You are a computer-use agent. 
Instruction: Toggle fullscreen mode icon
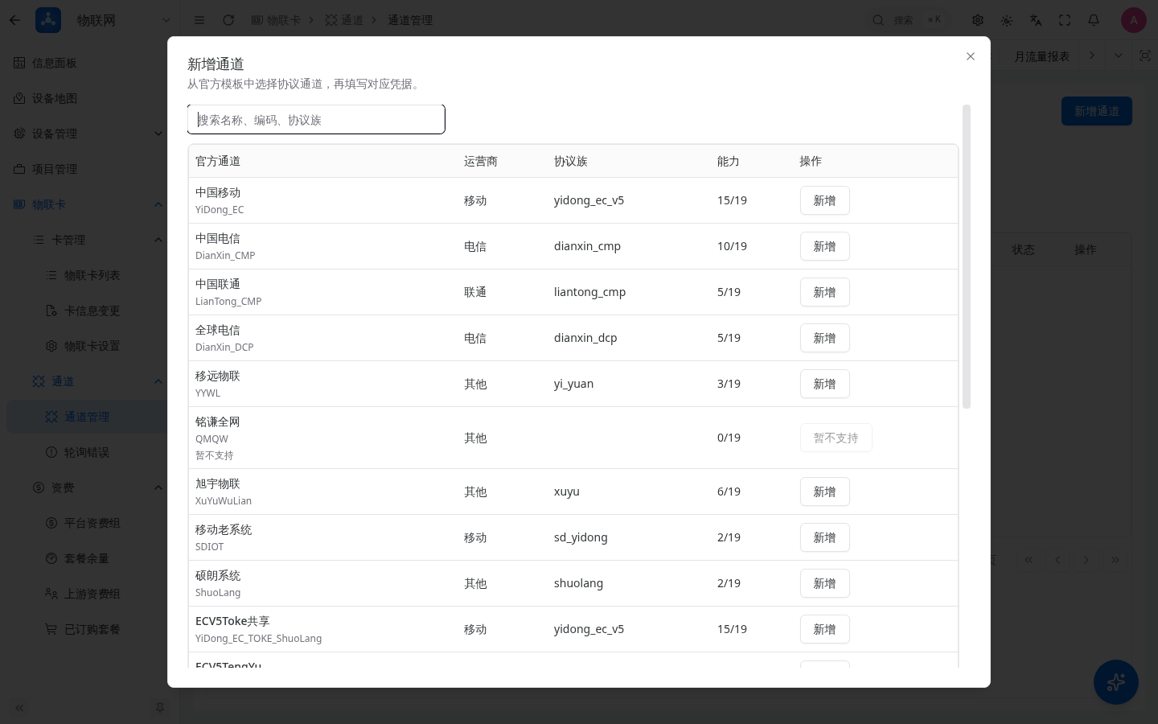pos(1065,20)
